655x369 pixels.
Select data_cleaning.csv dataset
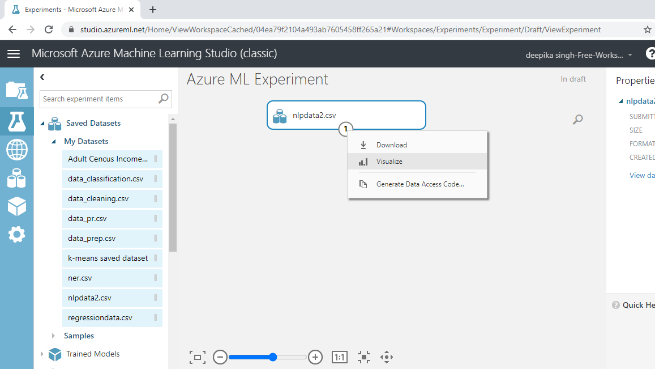[112, 199]
